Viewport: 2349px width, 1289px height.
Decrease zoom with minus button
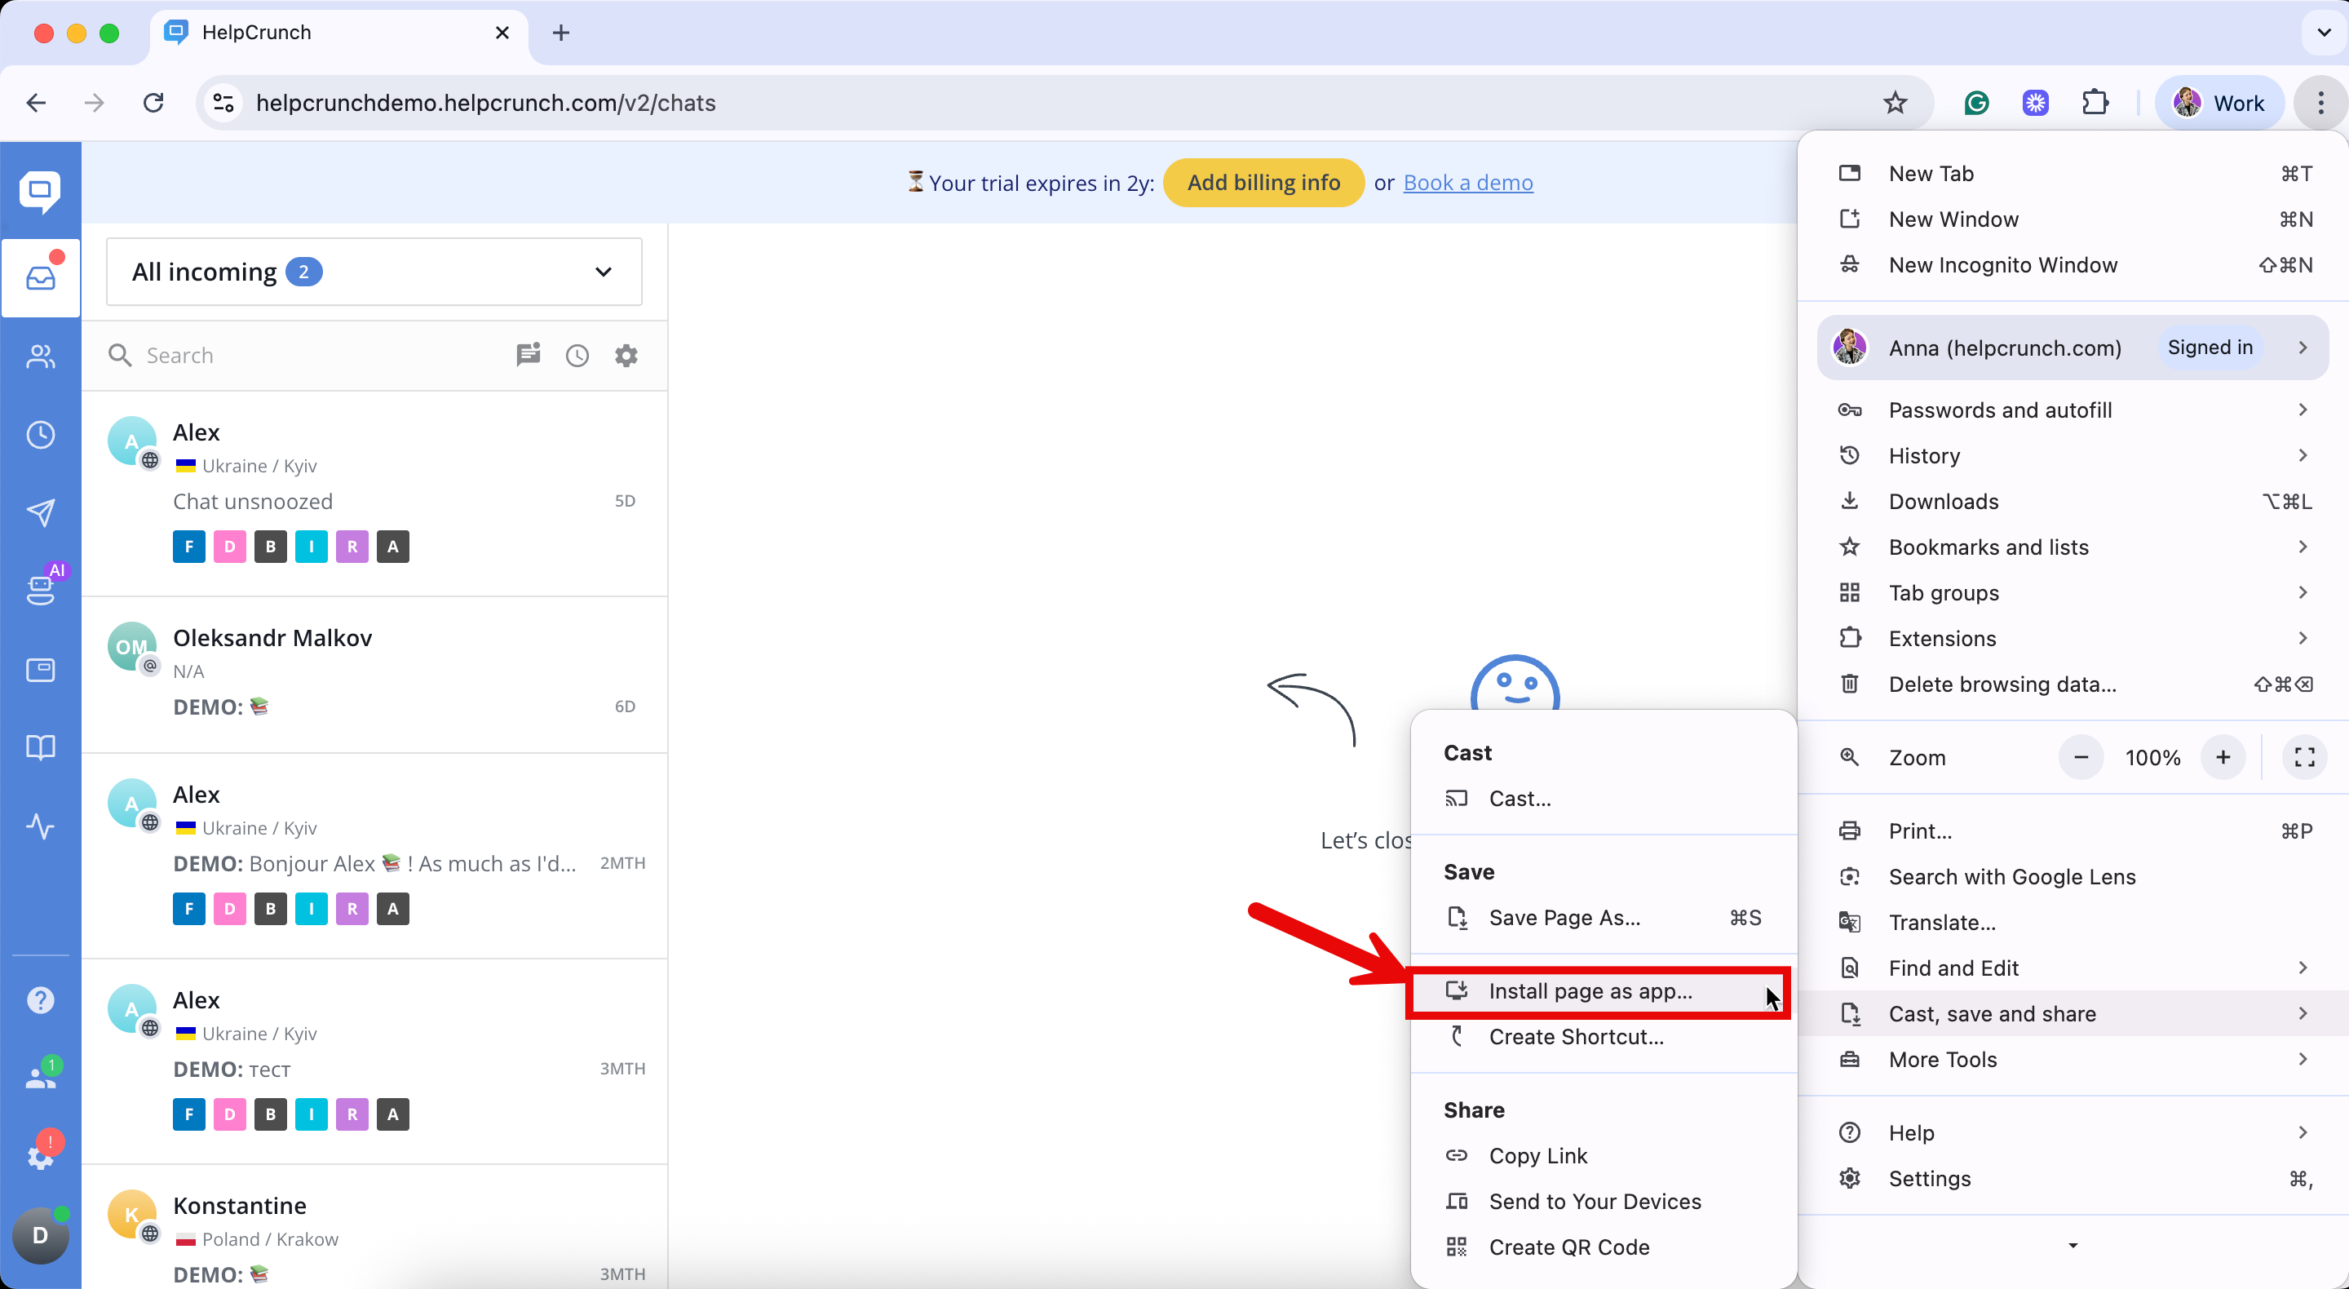(x=2081, y=757)
